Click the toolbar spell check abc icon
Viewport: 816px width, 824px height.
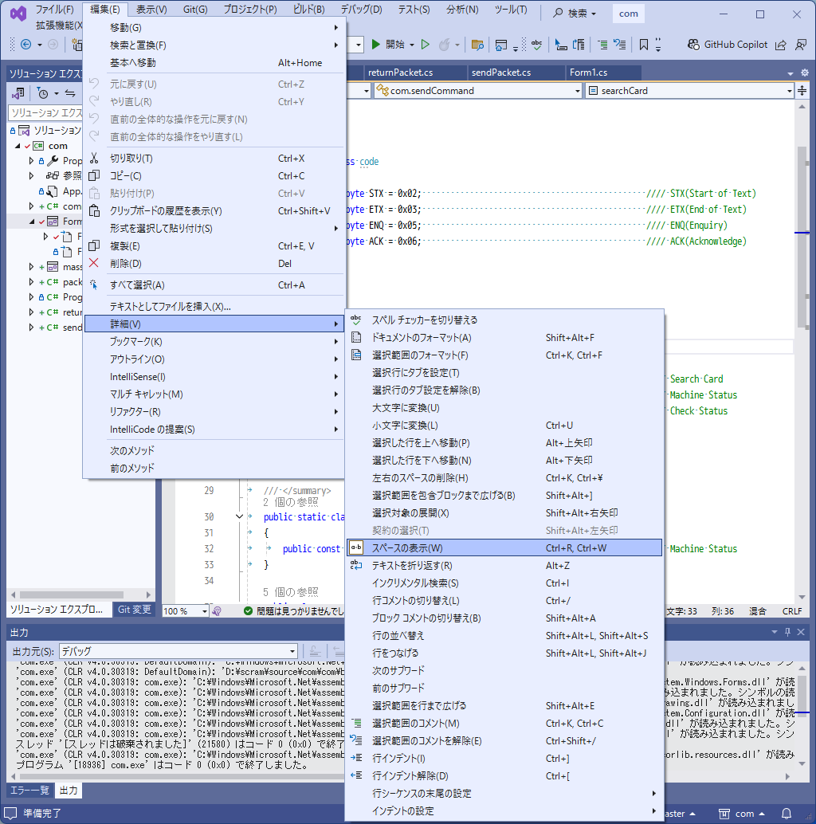(x=536, y=45)
